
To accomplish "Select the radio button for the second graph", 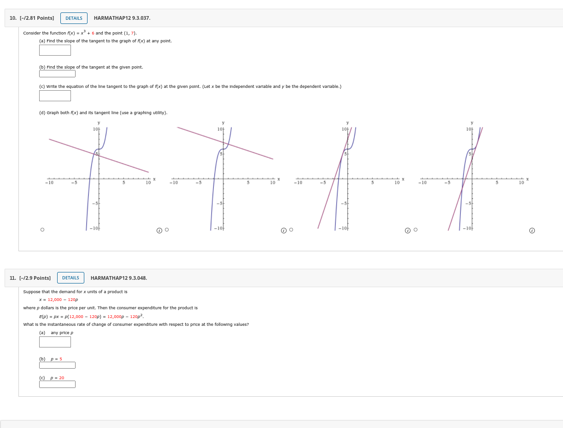I will (166, 229).
